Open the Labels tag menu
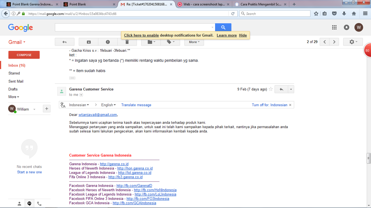371x208 pixels. click(170, 42)
